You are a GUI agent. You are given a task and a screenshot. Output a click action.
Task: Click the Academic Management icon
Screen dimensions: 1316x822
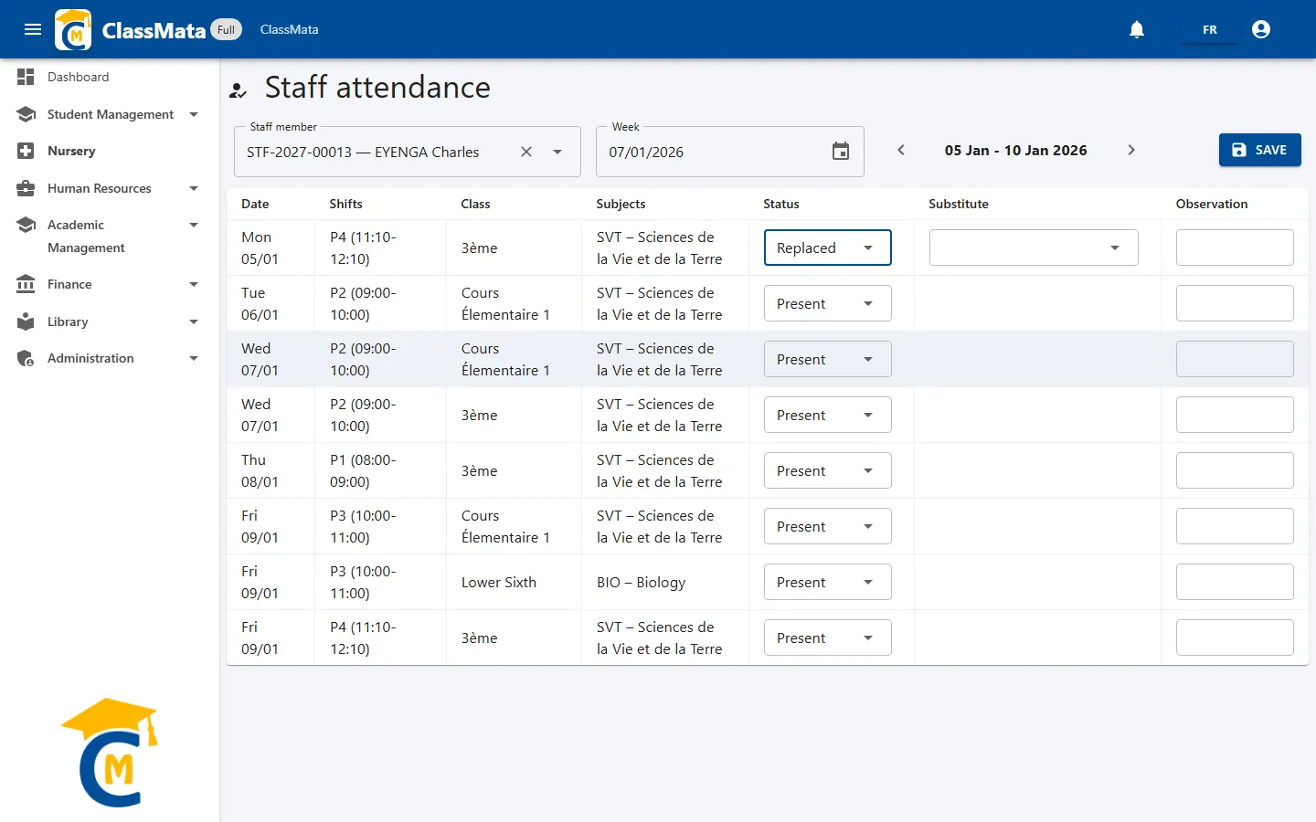click(26, 225)
